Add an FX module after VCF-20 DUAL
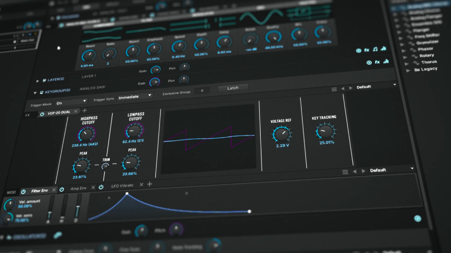The height and width of the screenshot is (253, 451). (85, 110)
